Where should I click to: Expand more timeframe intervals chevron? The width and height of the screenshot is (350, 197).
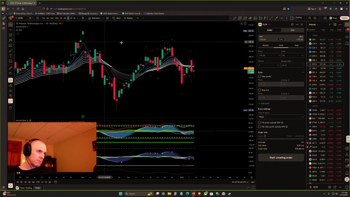[77, 18]
